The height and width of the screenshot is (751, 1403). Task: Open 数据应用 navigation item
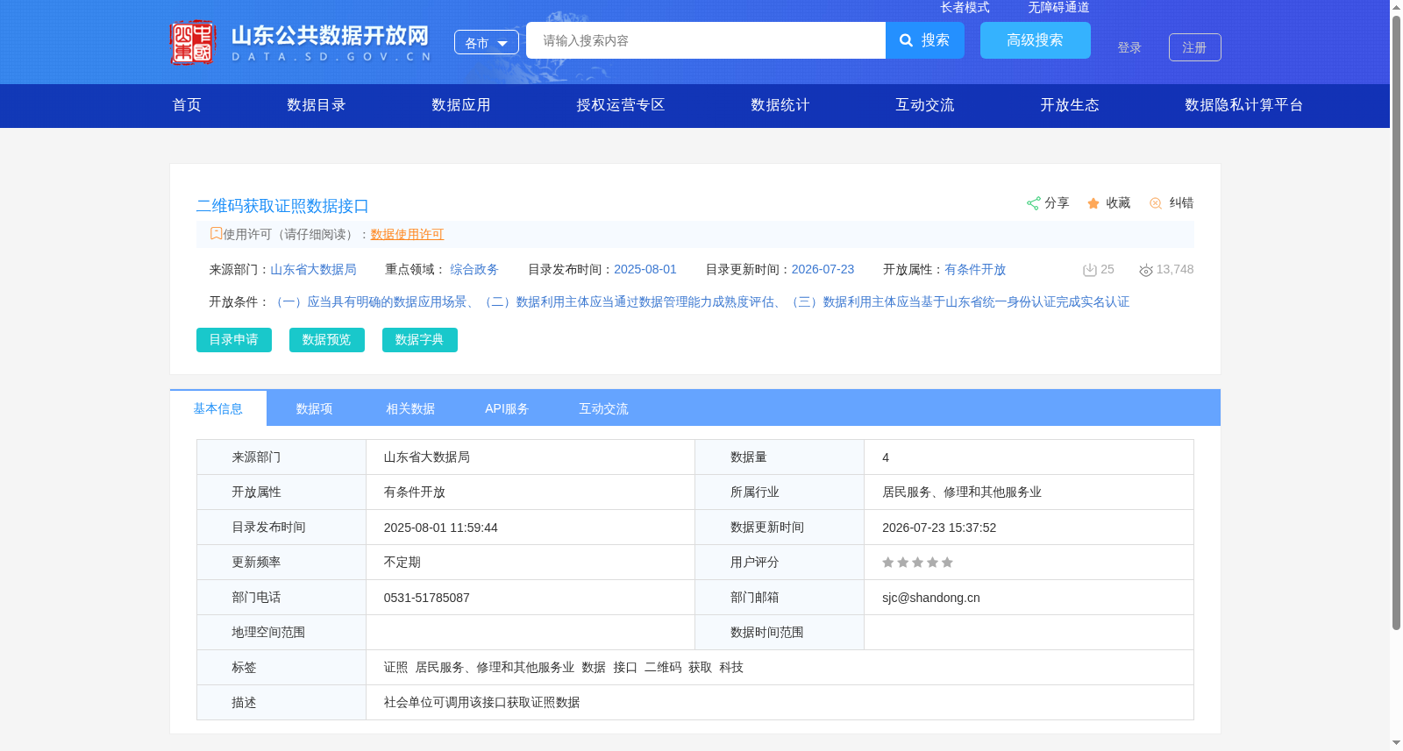[x=461, y=105]
